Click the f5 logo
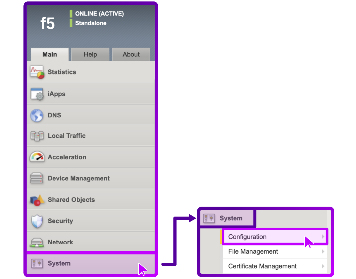The width and height of the screenshot is (356, 279). pyautogui.click(x=47, y=23)
